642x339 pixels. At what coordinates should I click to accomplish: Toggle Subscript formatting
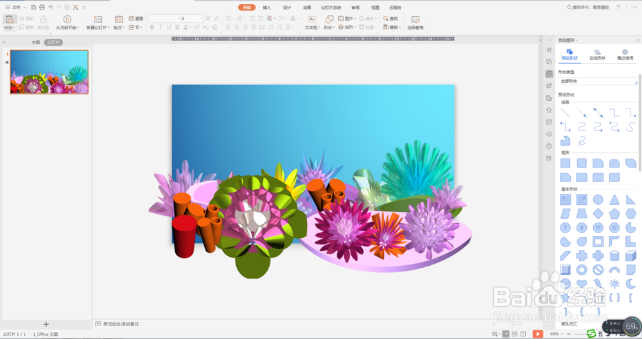tap(205, 28)
